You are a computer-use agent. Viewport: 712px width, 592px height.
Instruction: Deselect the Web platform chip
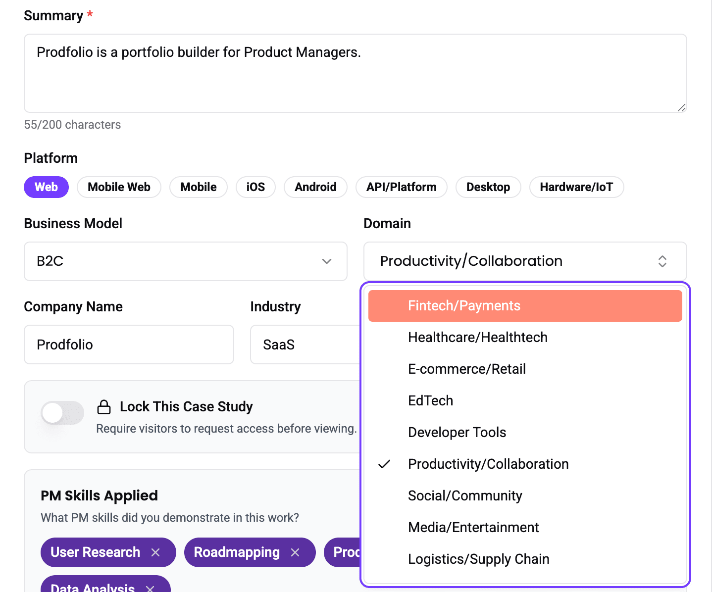coord(46,187)
